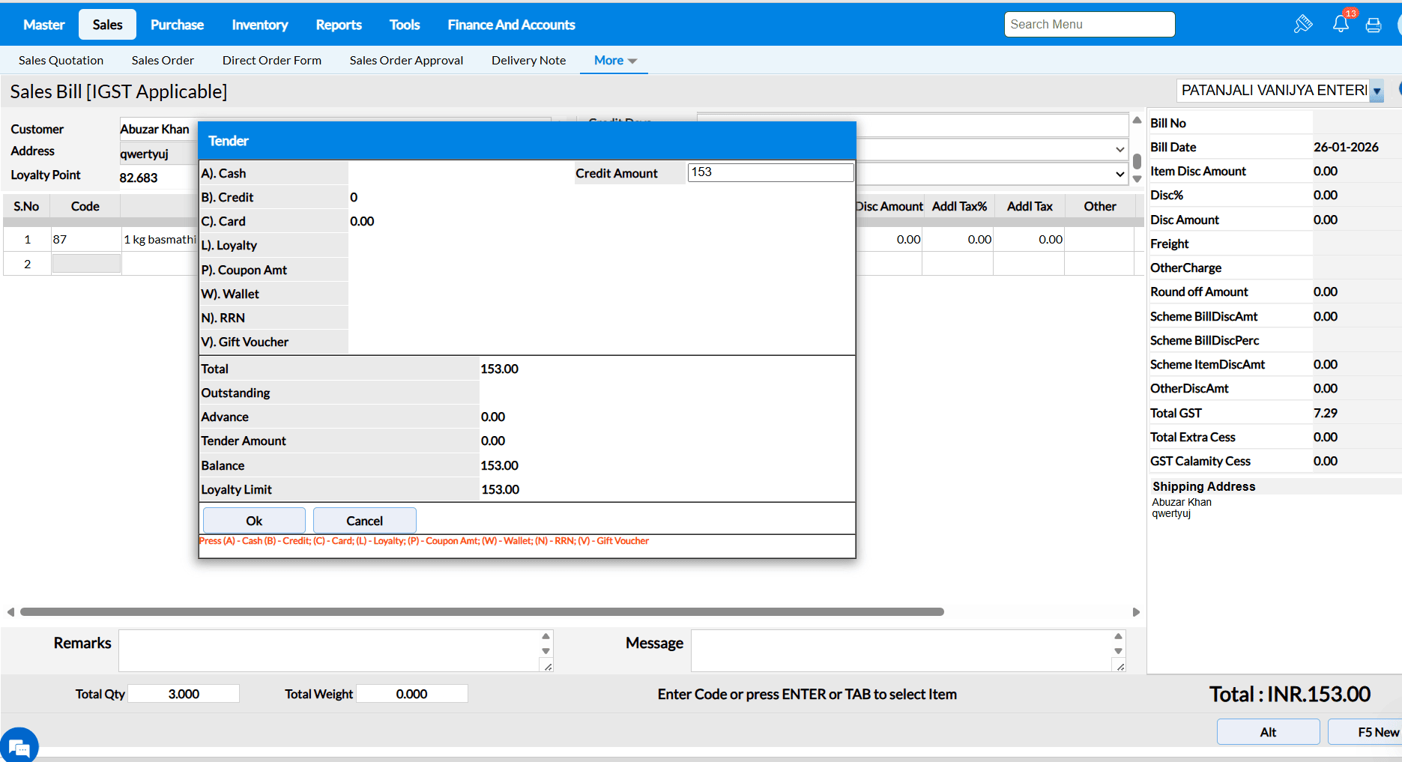Click the right arrow of horizontal scrollbar

1136,612
